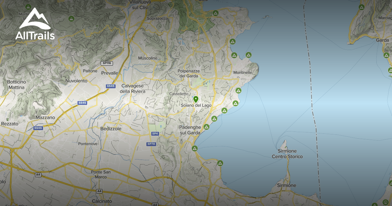Click the SS45 road shield near Calvagese
This screenshot has height=206, width=392.
pos(111,86)
